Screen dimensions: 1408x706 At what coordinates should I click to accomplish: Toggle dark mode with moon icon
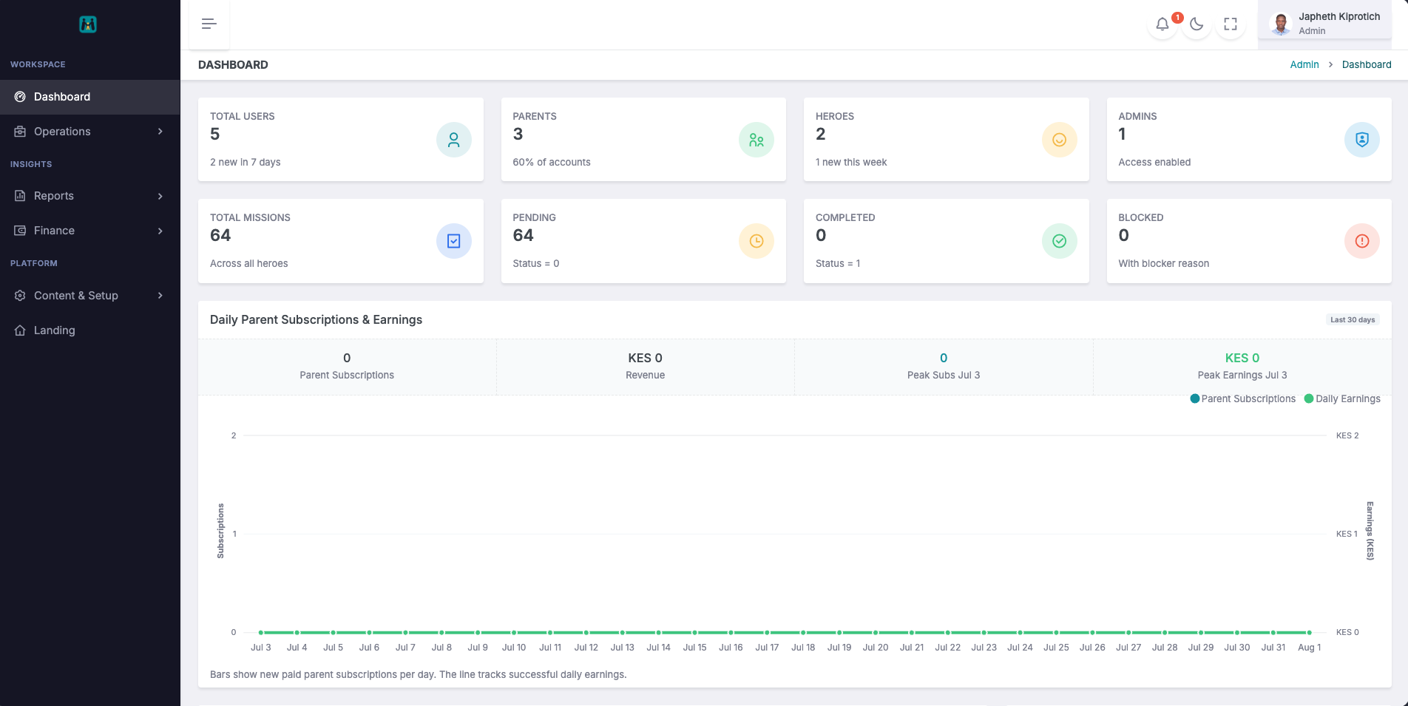pos(1197,24)
